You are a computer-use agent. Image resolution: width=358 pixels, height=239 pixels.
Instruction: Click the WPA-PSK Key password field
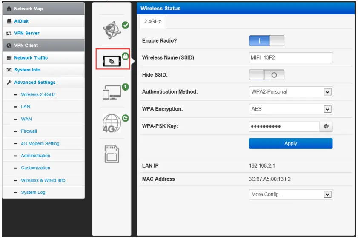(284, 126)
